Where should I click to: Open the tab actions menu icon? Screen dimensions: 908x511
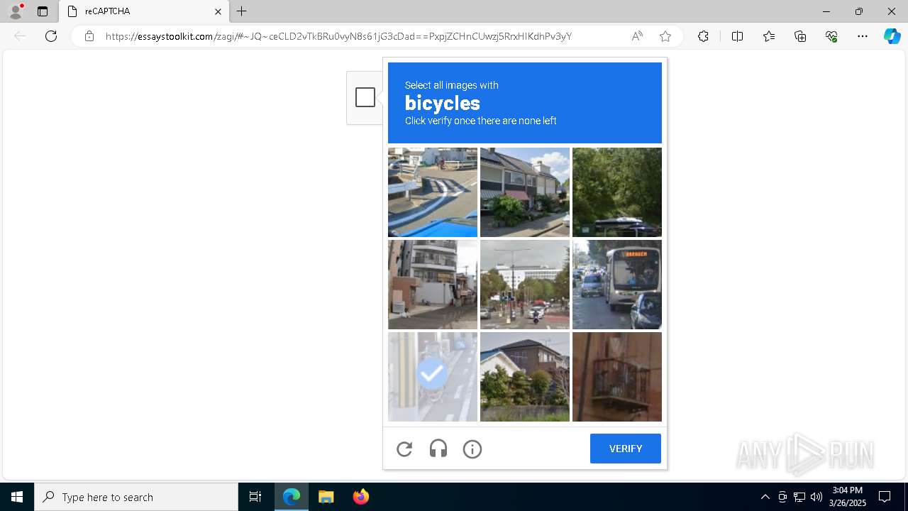point(43,11)
